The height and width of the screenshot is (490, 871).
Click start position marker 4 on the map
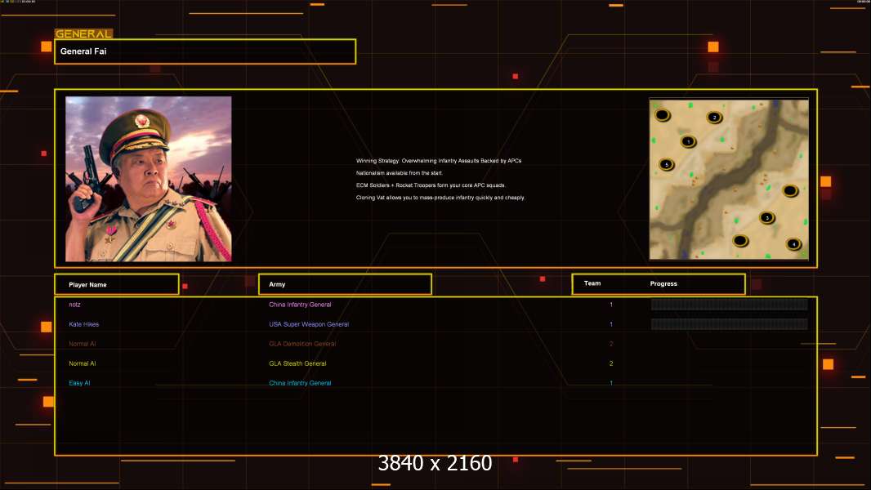tap(794, 243)
